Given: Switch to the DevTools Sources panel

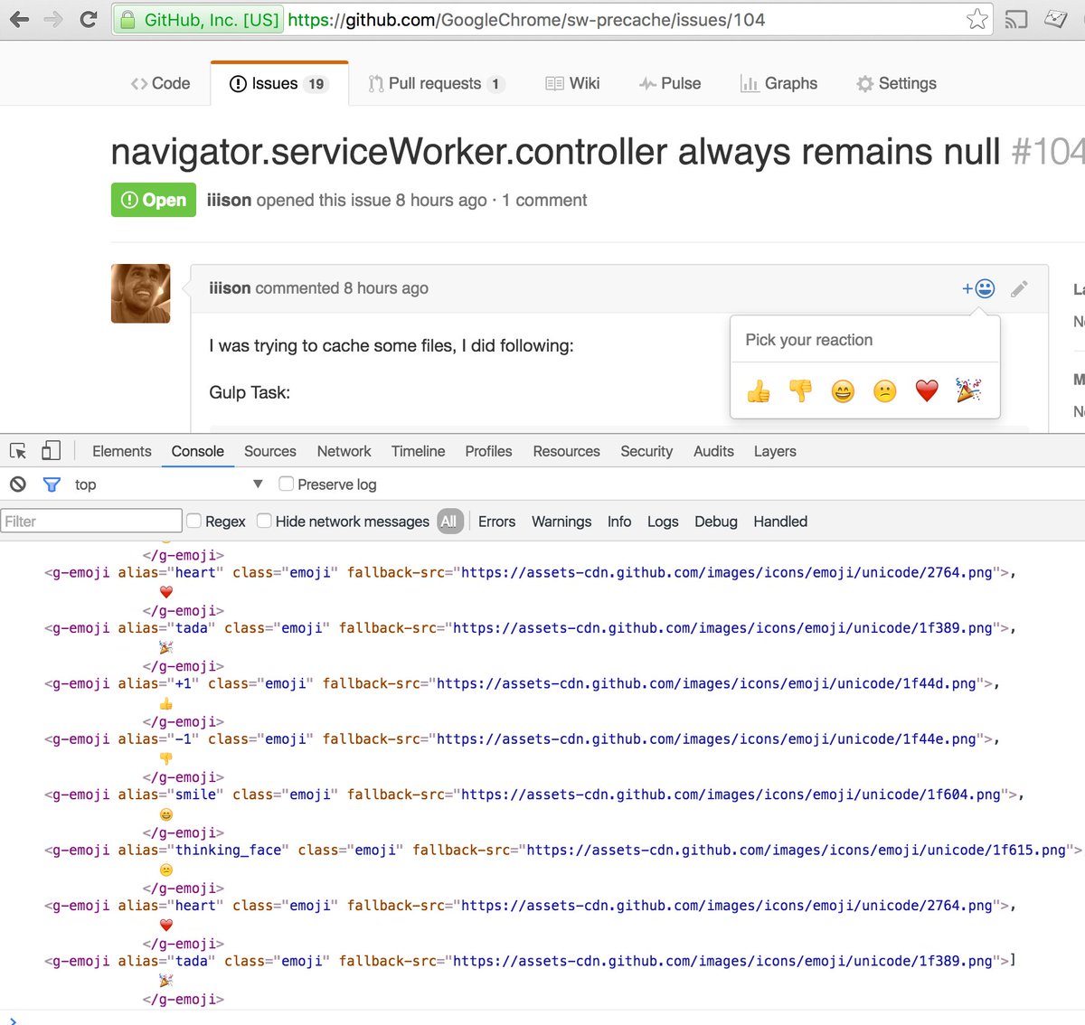Looking at the screenshot, I should [270, 451].
